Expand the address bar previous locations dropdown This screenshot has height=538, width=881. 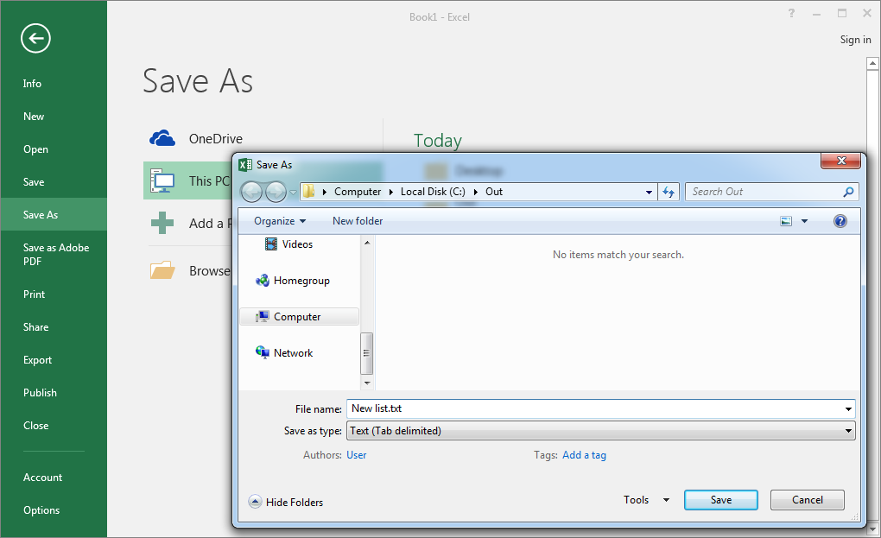click(649, 192)
